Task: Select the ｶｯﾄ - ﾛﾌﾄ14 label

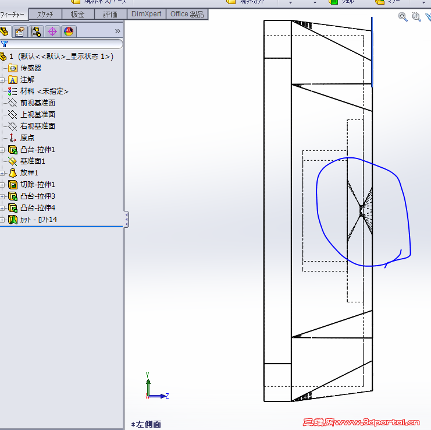Action: point(38,220)
